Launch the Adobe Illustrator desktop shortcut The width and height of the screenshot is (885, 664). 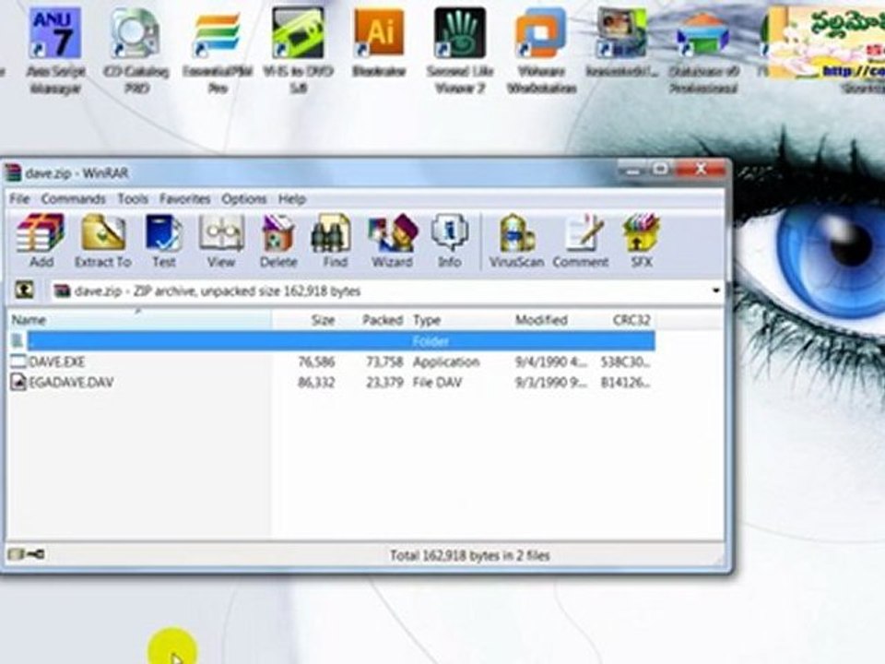(379, 43)
